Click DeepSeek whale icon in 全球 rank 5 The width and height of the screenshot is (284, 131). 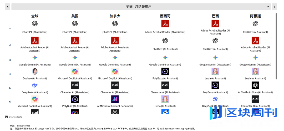click(x=35, y=85)
